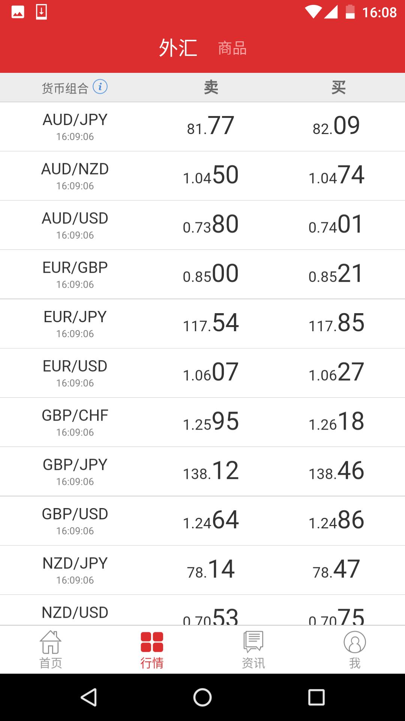Select the 外汇 tab
405x721 pixels.
pyautogui.click(x=178, y=48)
